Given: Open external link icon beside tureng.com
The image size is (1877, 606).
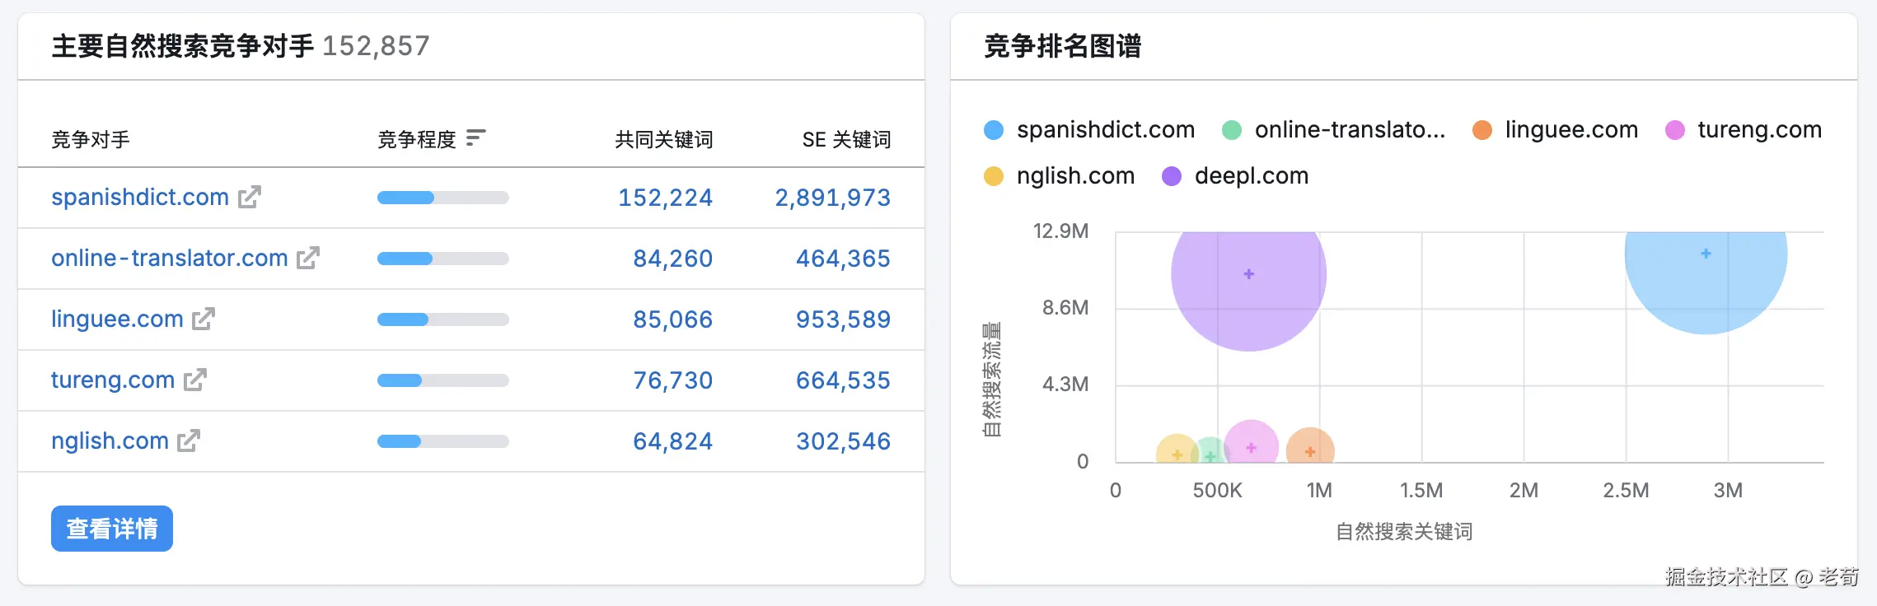Looking at the screenshot, I should pyautogui.click(x=195, y=380).
